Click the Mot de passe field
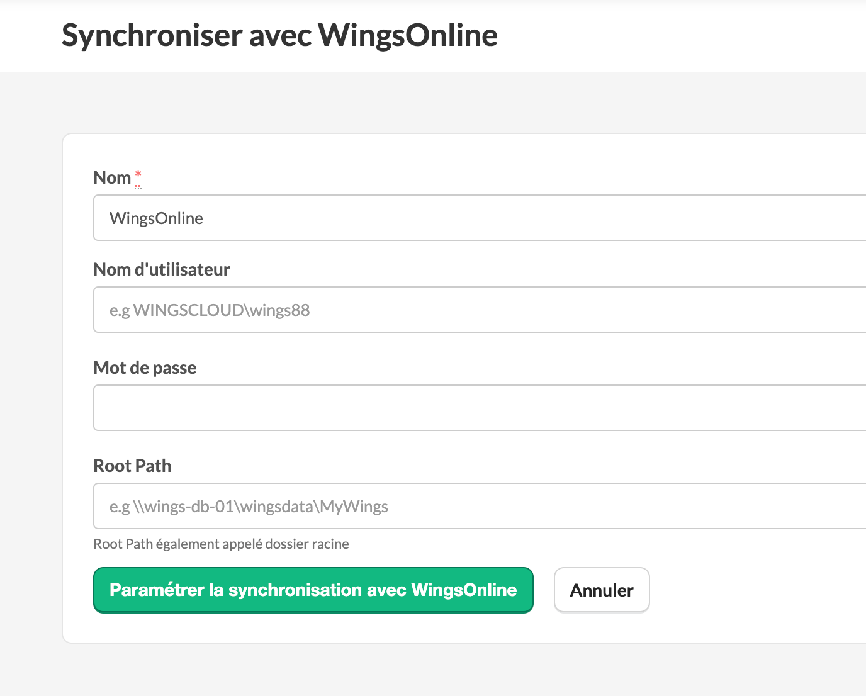This screenshot has width=866, height=696. pos(480,408)
